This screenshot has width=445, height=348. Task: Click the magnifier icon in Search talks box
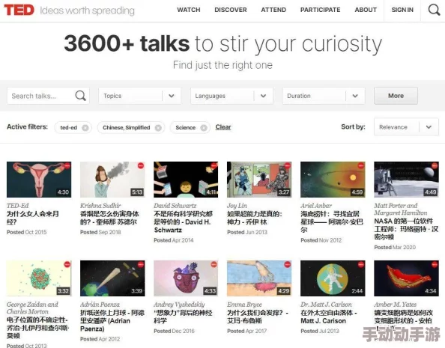81,96
